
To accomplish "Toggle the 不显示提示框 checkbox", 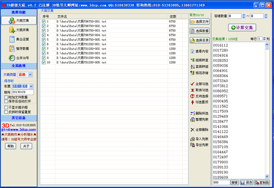I will [x=6, y=108].
